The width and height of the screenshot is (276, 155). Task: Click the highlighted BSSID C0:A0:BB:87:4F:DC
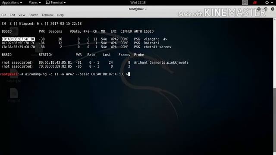[x=18, y=39]
